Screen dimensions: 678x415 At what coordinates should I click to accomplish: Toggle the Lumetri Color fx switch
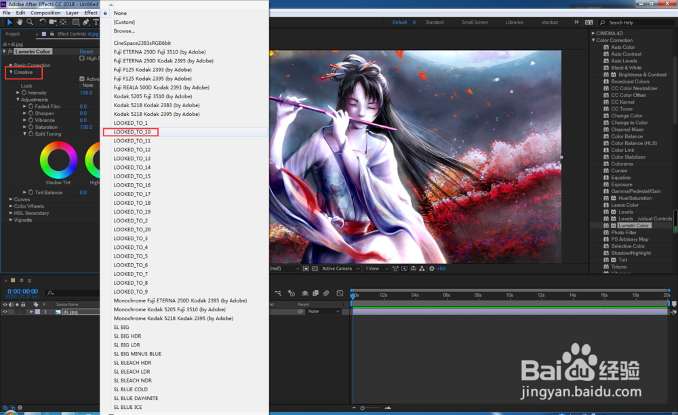[10, 52]
